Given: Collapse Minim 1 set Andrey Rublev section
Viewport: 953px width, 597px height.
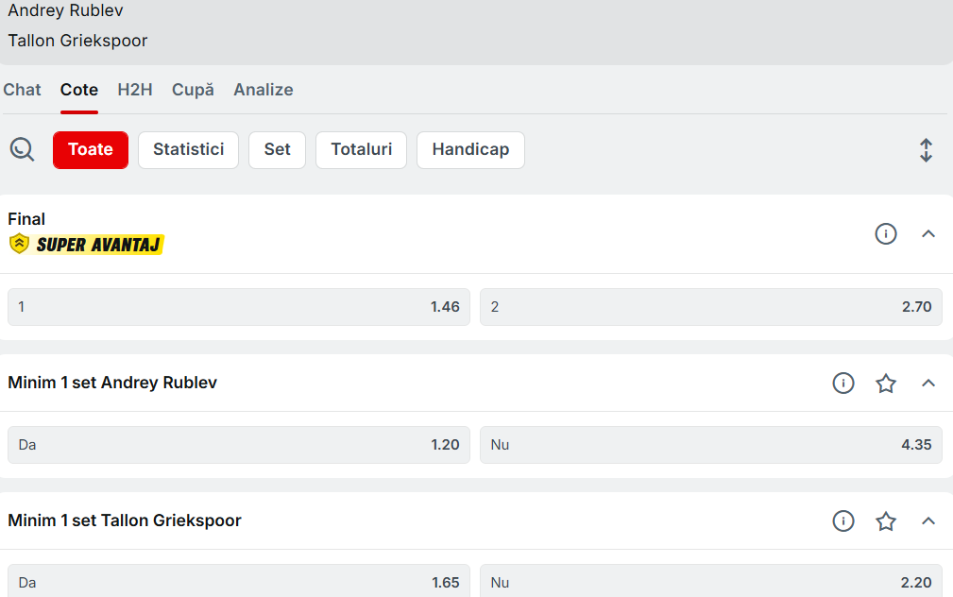Looking at the screenshot, I should 927,383.
